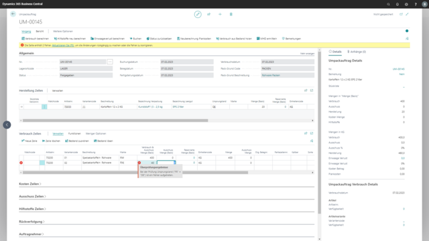The height and width of the screenshot is (241, 429).
Task: Open Rohware Packen link value
Action: (271, 76)
